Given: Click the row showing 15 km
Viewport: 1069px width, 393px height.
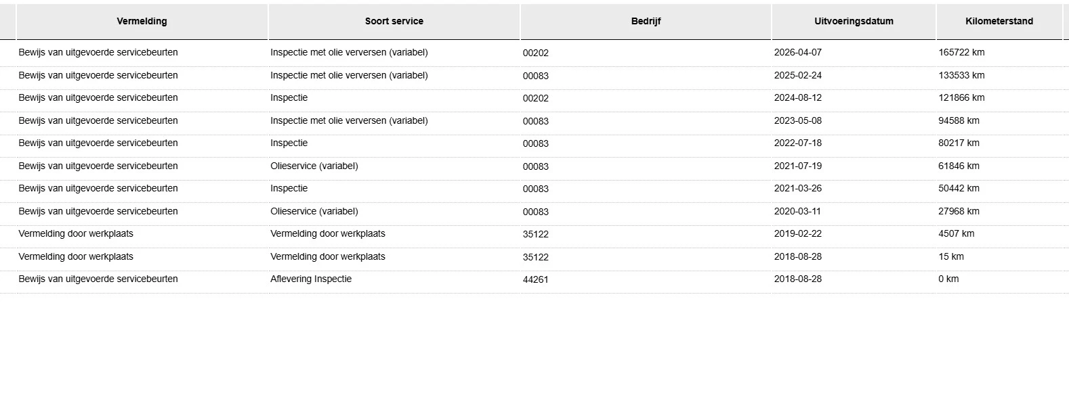Looking at the screenshot, I should tap(534, 257).
